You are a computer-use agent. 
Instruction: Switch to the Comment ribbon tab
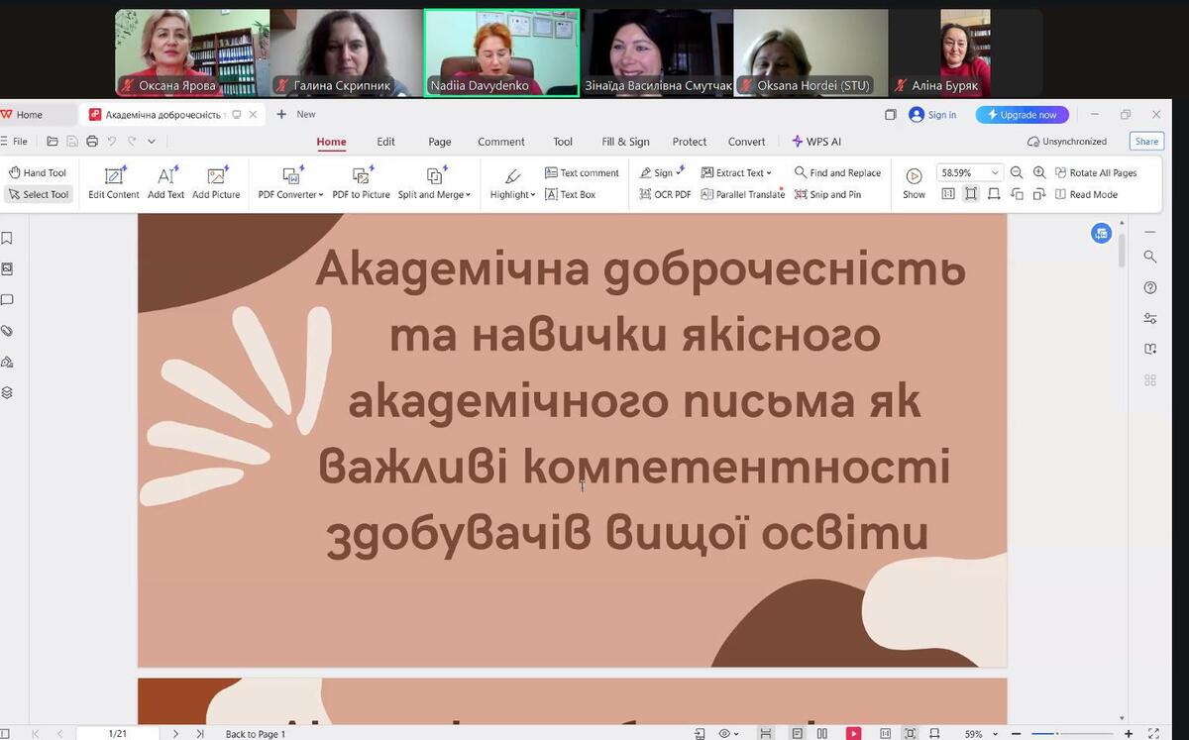pos(500,142)
